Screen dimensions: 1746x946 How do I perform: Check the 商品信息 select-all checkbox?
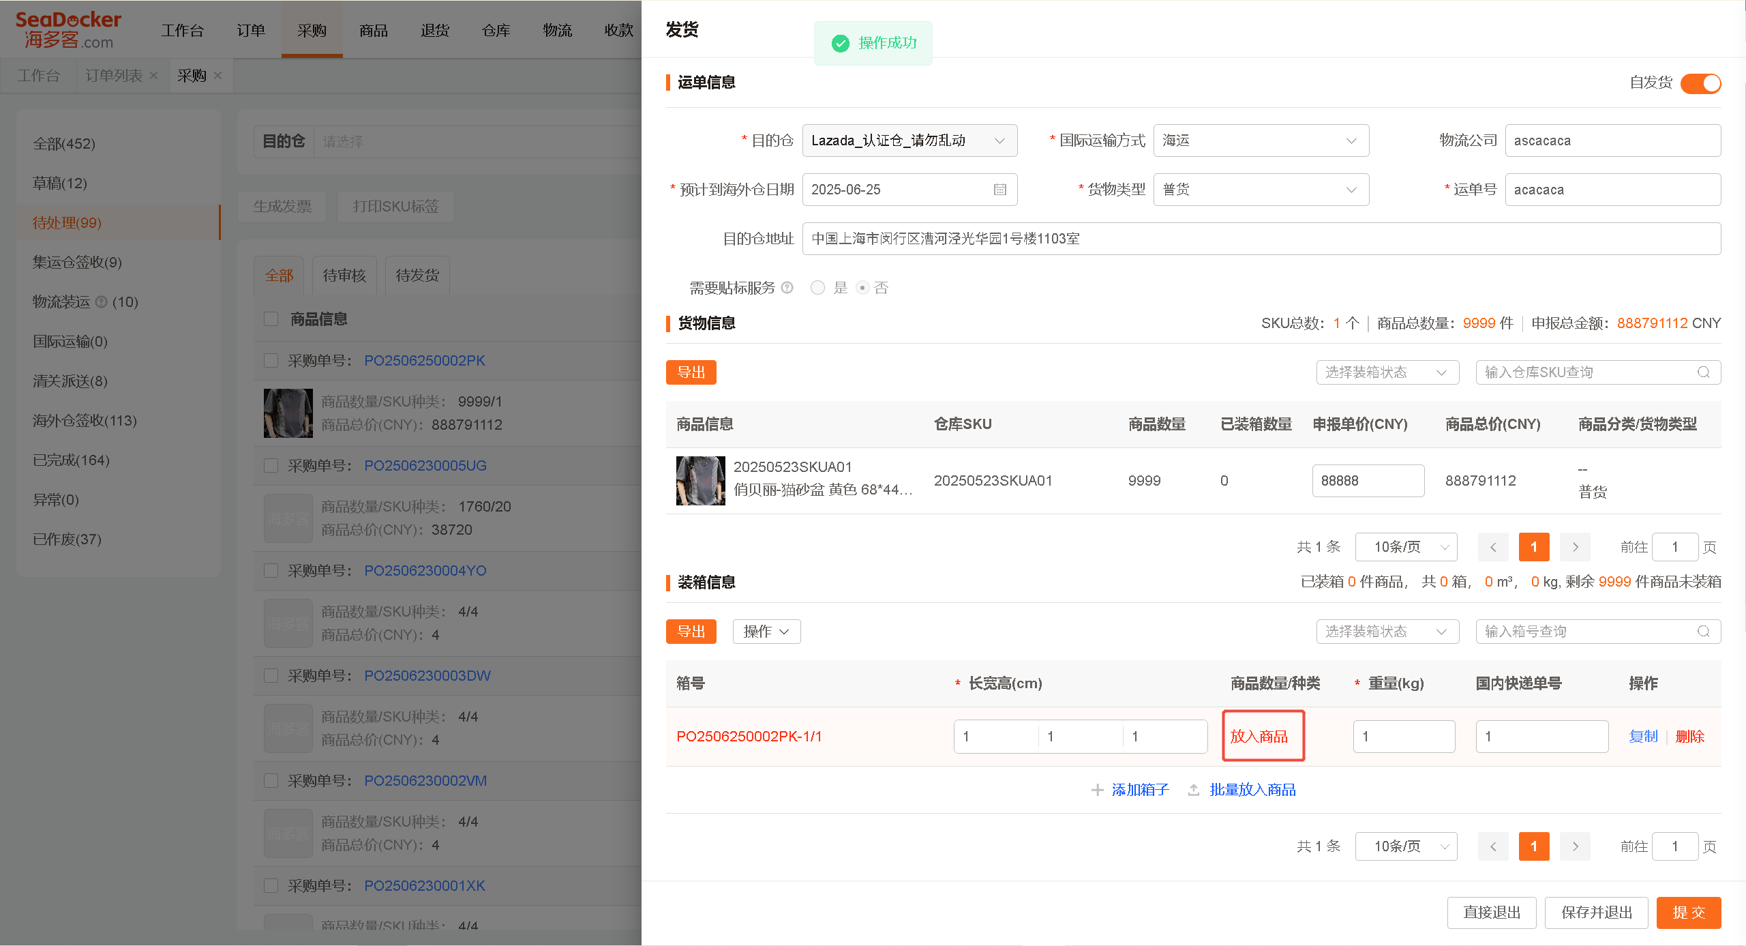pyautogui.click(x=271, y=319)
